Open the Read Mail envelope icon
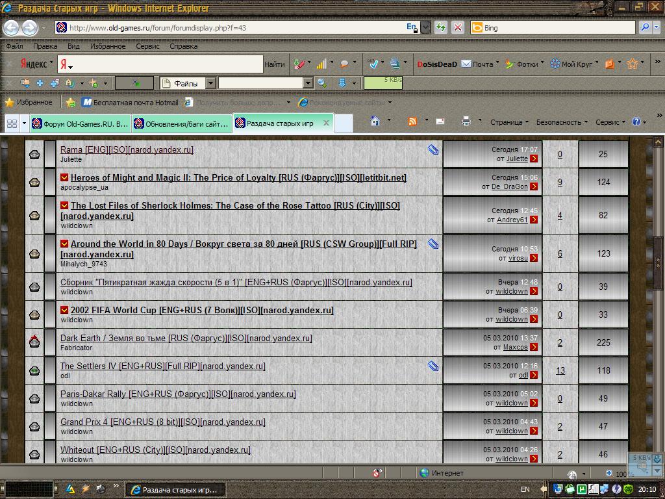Screen dimensions: 665x499 click(x=440, y=122)
